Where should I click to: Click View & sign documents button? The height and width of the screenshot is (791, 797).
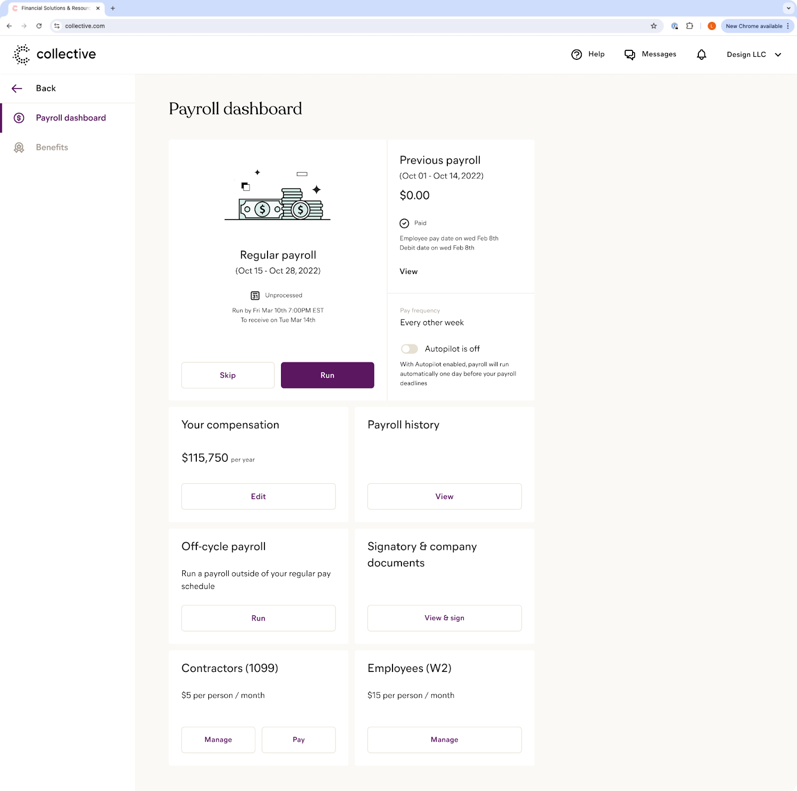[x=444, y=618]
